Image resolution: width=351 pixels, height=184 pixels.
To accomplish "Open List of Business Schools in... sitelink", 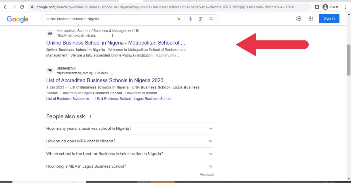I will pyautogui.click(x=69, y=99).
